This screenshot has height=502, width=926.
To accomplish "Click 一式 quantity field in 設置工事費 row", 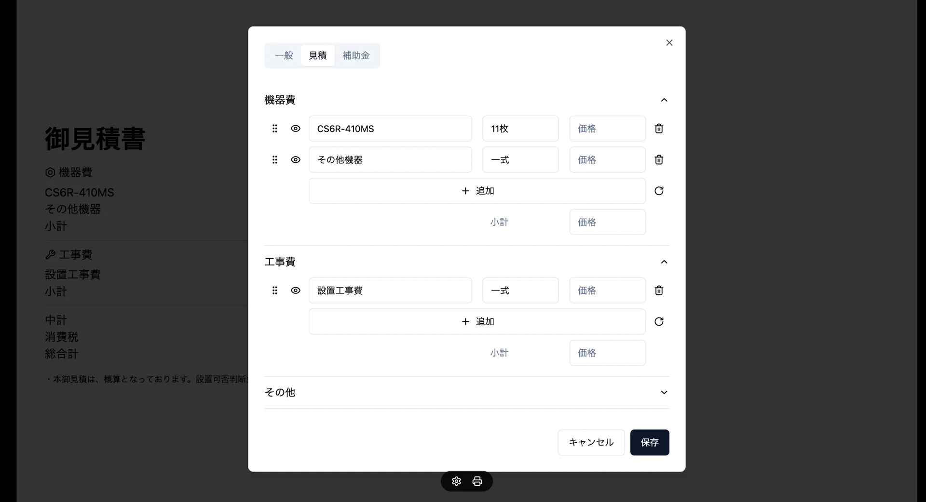I will tap(521, 291).
